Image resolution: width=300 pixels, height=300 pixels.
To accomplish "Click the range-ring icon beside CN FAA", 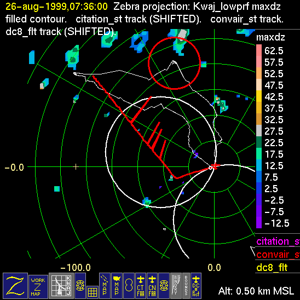I will [164, 286].
